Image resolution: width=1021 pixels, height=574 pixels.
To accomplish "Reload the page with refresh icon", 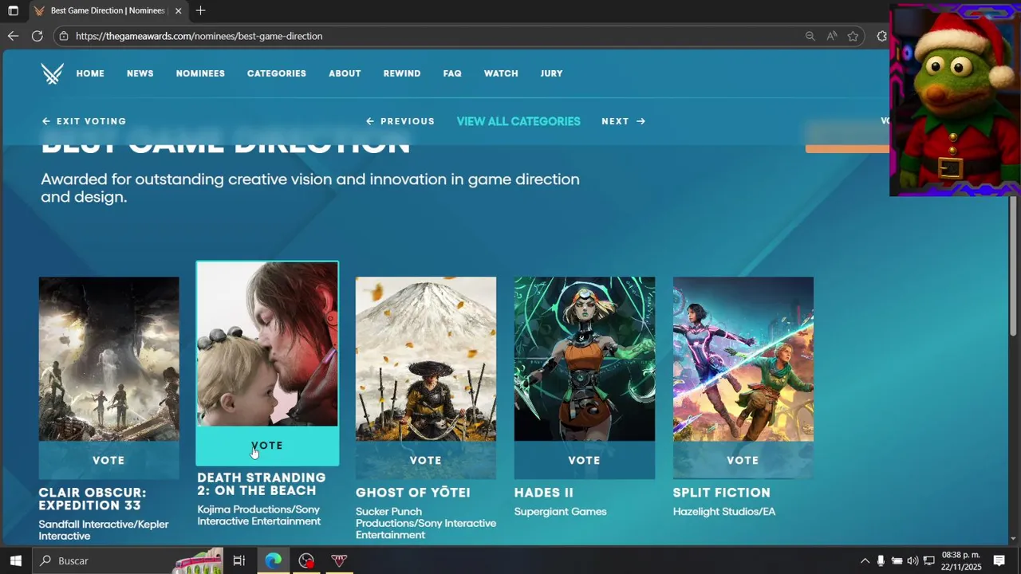I will pyautogui.click(x=37, y=36).
